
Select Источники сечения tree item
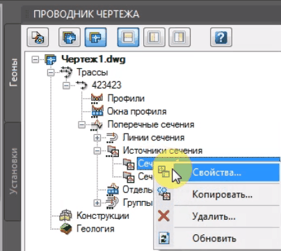coord(163,150)
